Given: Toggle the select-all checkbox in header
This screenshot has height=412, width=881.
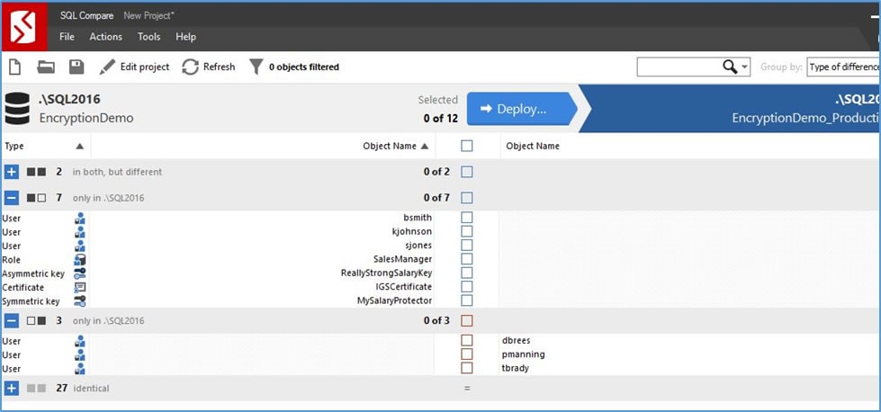Looking at the screenshot, I should coord(466,146).
